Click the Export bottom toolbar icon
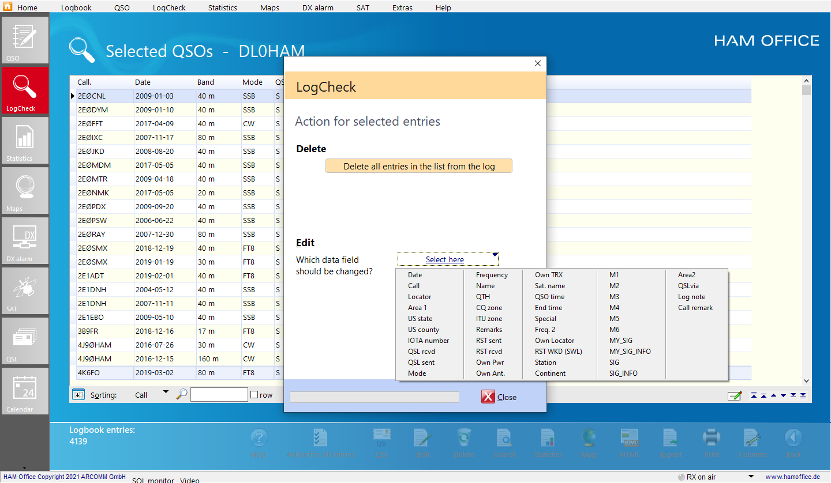 [x=671, y=443]
